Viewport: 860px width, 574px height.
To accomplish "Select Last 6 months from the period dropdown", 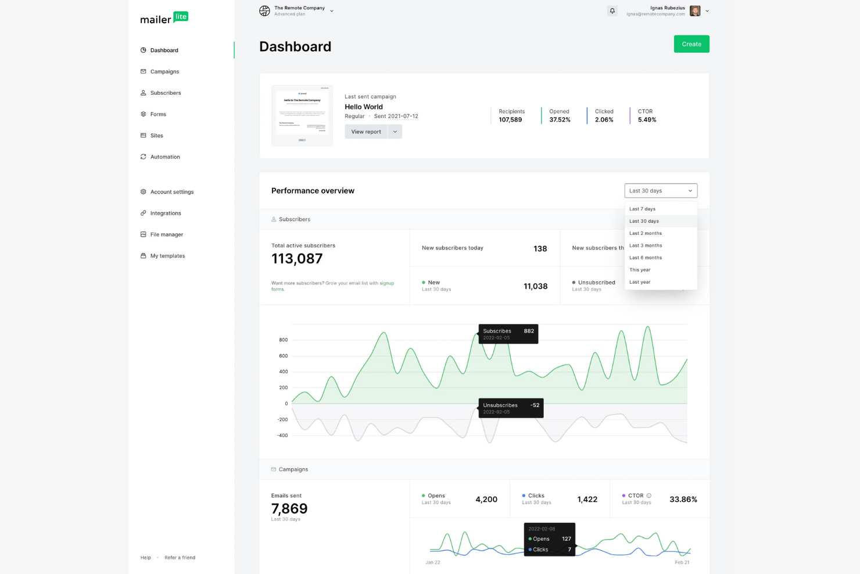I will [646, 257].
